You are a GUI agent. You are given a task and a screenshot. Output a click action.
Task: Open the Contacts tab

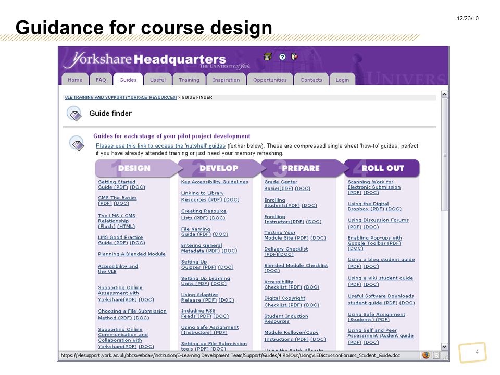point(311,80)
